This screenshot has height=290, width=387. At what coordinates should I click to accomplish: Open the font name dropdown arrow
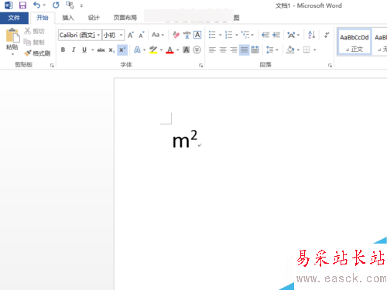pos(98,35)
